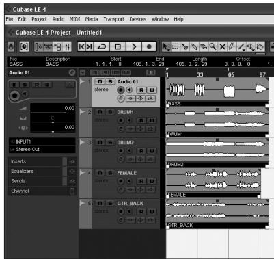Solo the Audio 01 track

(x=110, y=81)
